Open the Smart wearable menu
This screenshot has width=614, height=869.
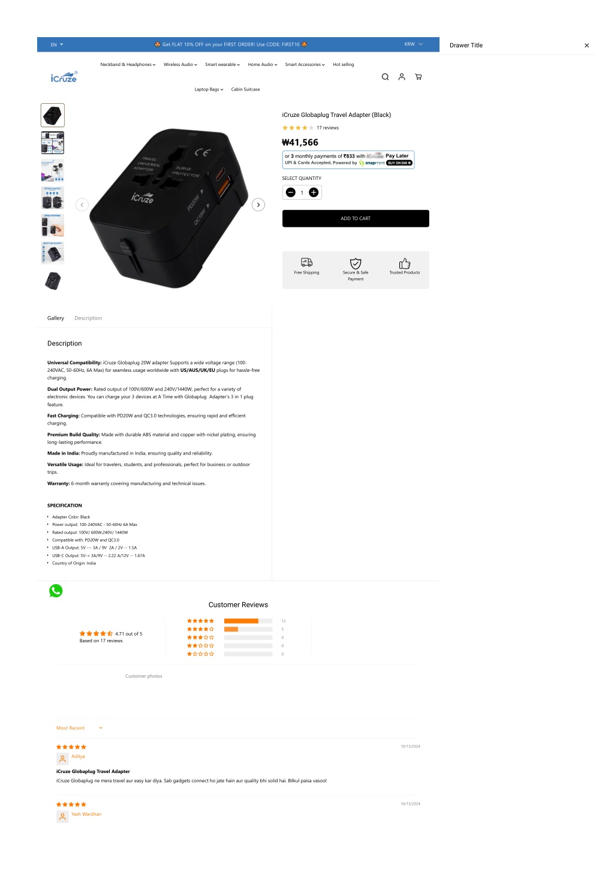click(x=222, y=65)
